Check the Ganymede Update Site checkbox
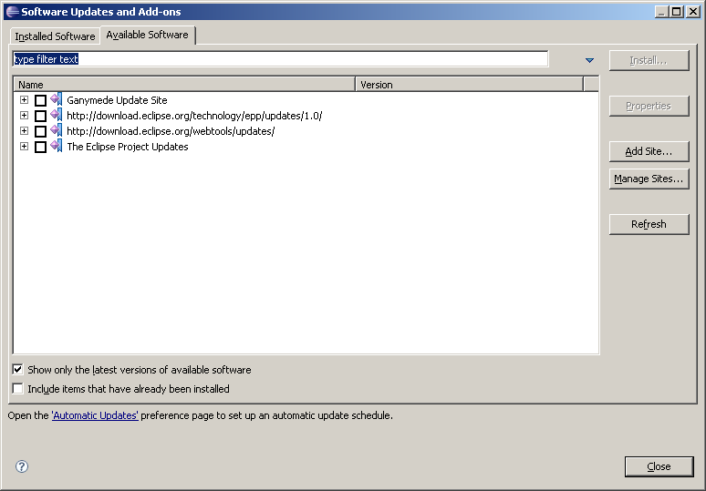Screen dimensions: 706x491 click(40, 100)
